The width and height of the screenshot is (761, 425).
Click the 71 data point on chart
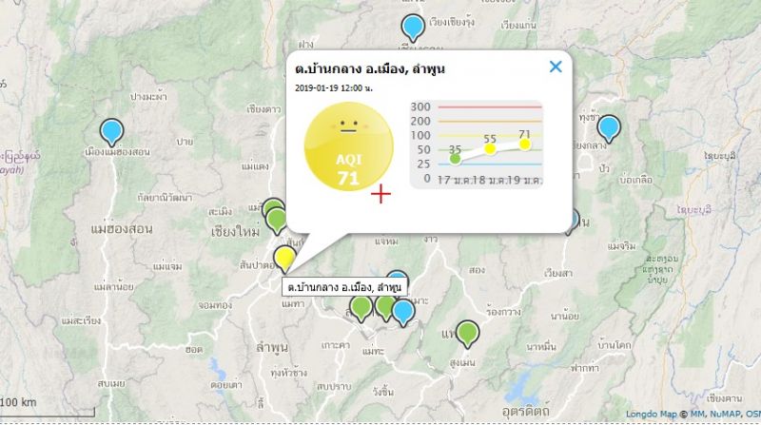524,145
